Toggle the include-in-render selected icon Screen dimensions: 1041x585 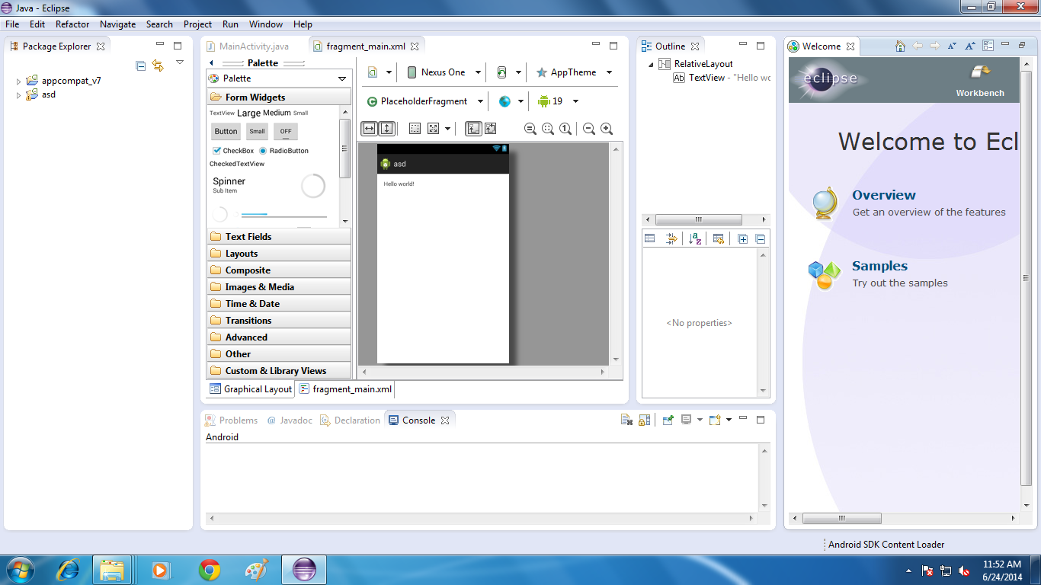click(x=473, y=128)
